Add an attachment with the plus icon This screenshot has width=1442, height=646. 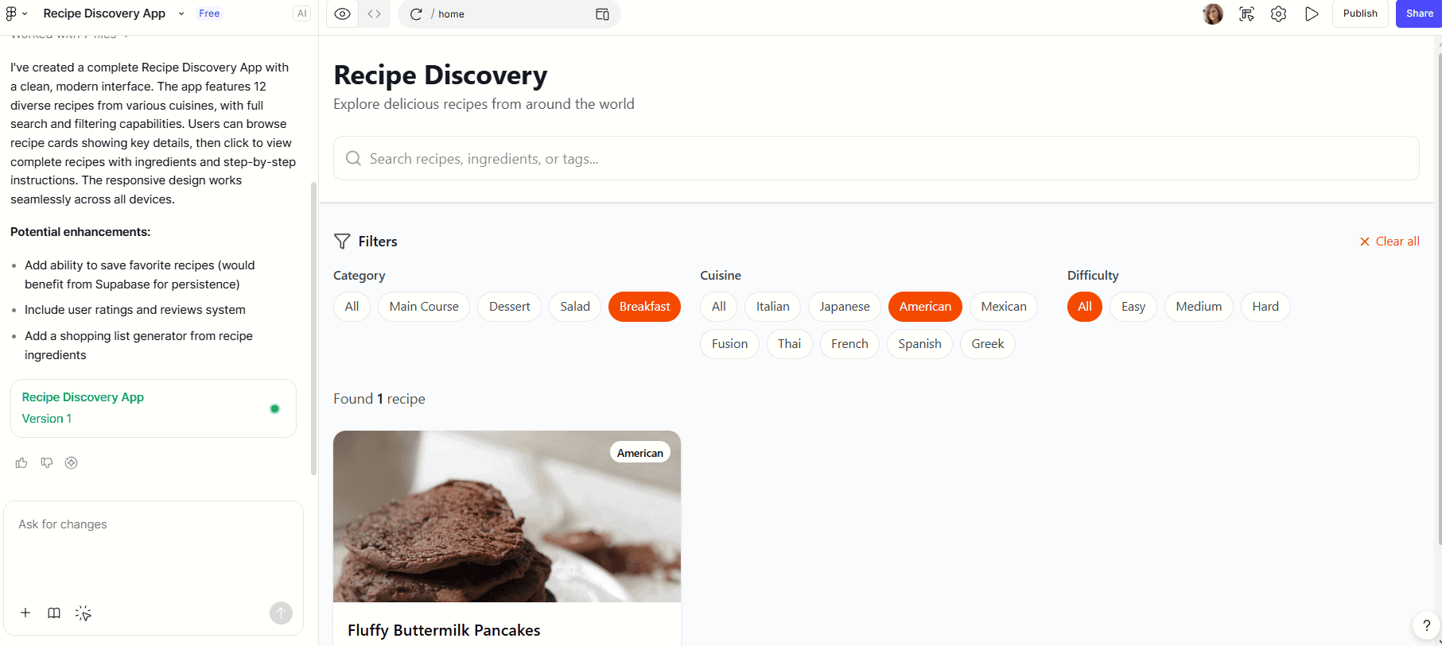pyautogui.click(x=25, y=613)
